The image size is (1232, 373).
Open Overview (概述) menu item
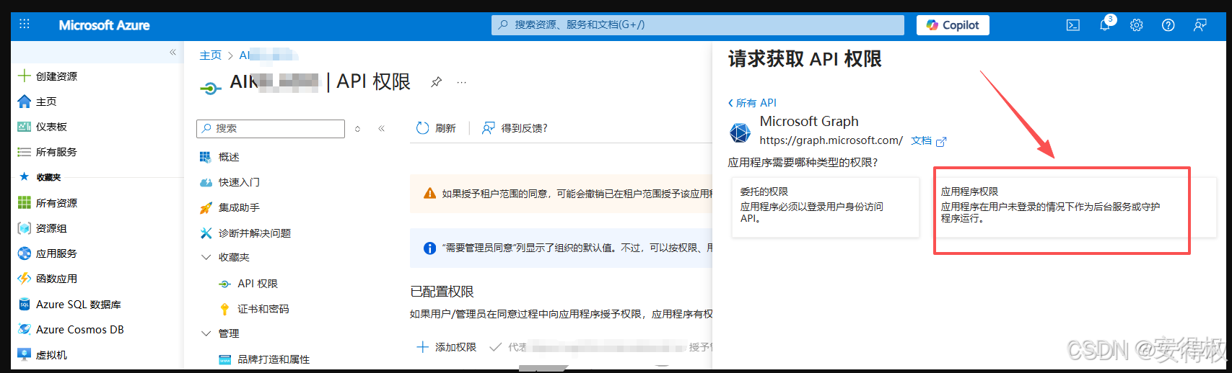point(229,157)
